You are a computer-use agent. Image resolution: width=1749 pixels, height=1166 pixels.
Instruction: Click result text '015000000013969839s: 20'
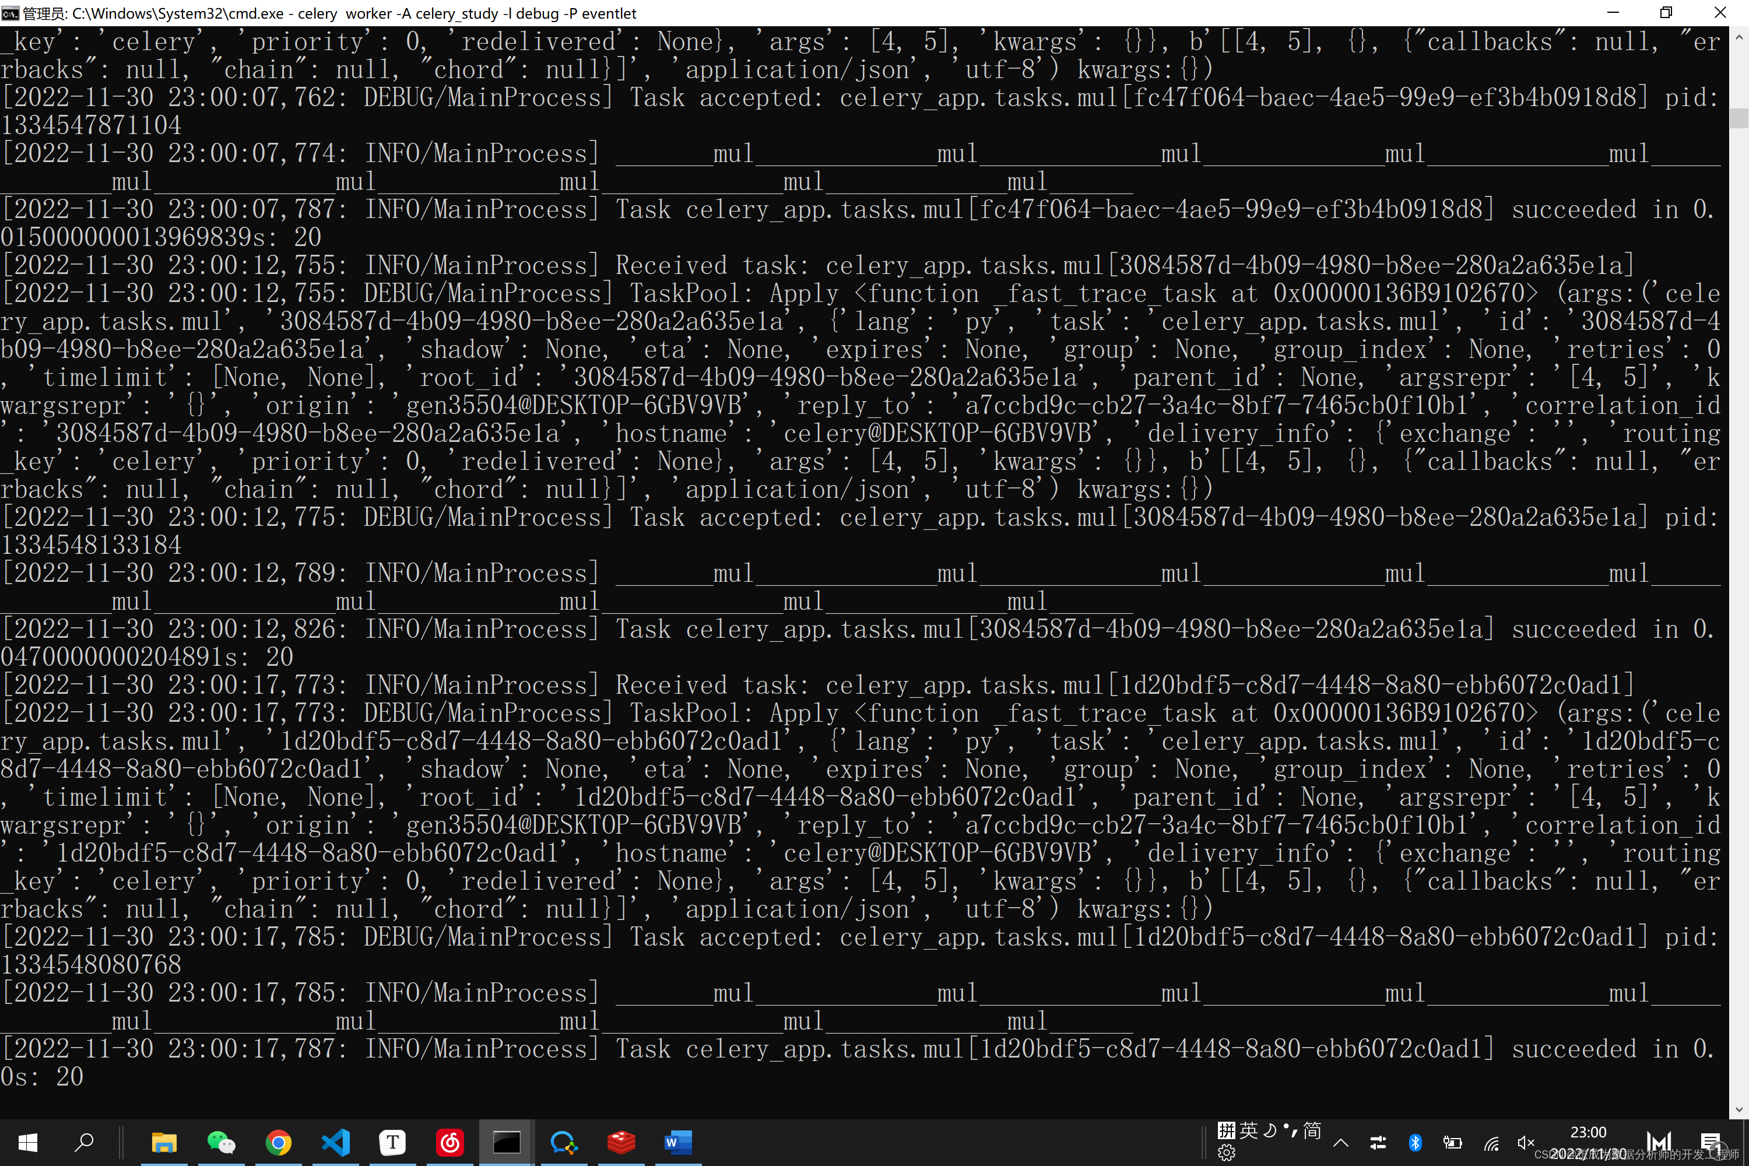161,238
